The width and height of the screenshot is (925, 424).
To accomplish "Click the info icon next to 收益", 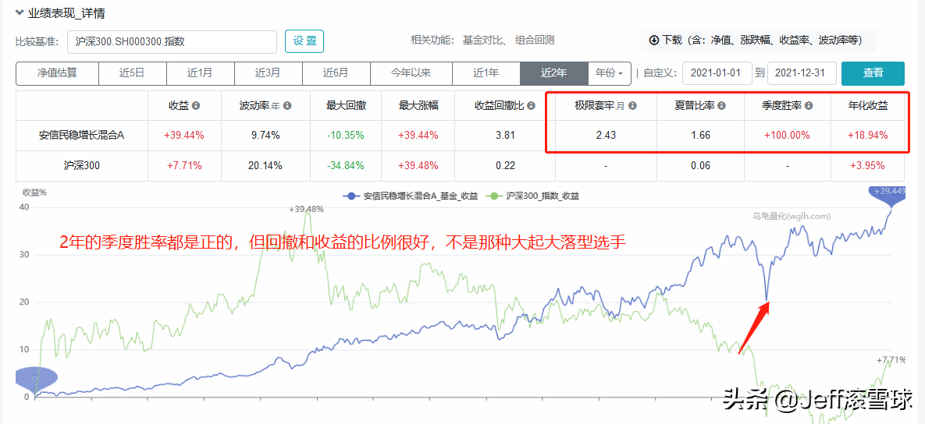I will [196, 106].
